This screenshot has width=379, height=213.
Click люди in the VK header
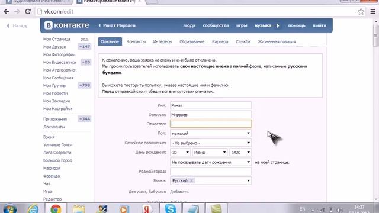coord(189,25)
